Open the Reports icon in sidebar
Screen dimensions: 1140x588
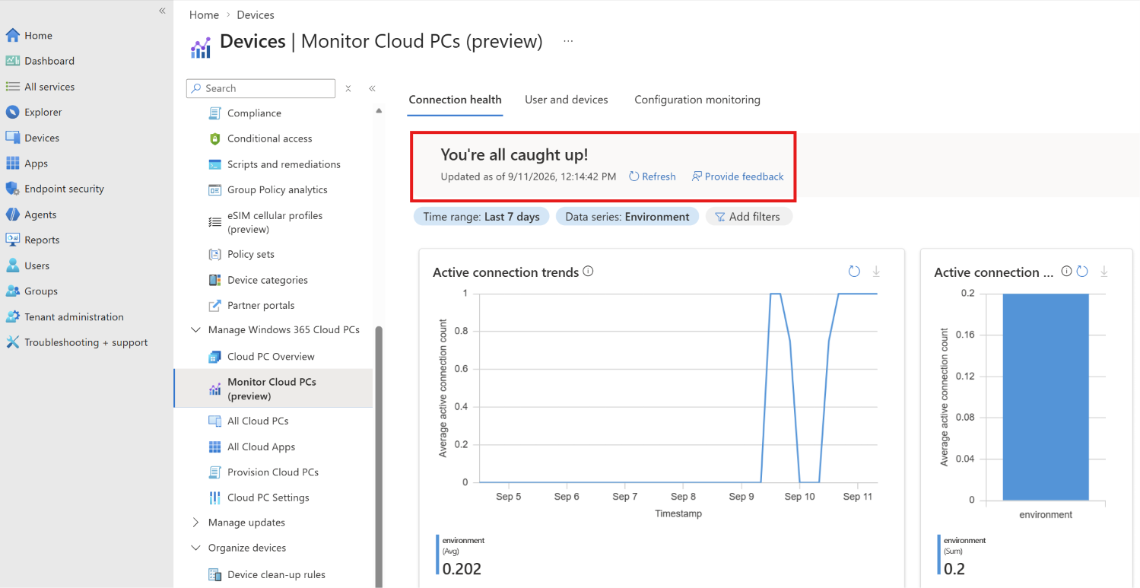pos(12,240)
